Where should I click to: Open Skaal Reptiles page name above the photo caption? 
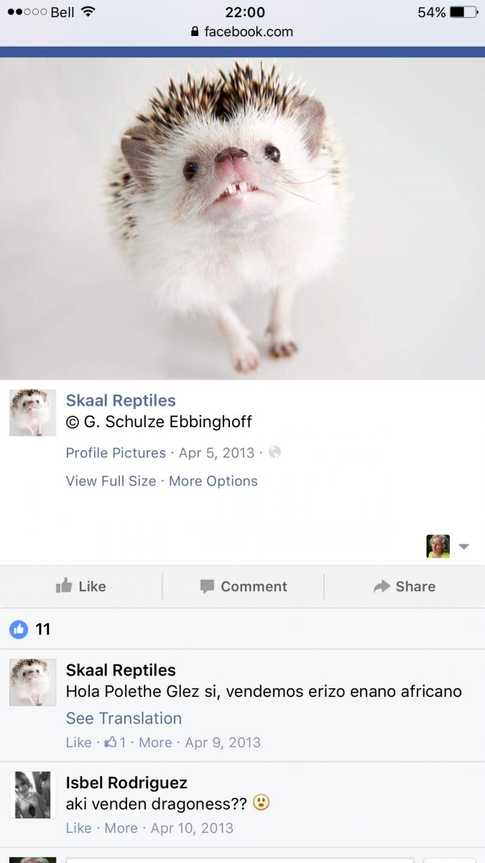click(121, 401)
